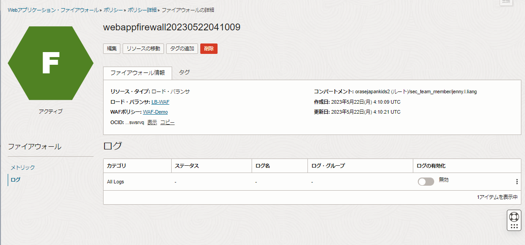Viewport: 525px width, 245px height.
Task: Click the partially hidden icon at top right
Action: tap(506, 2)
